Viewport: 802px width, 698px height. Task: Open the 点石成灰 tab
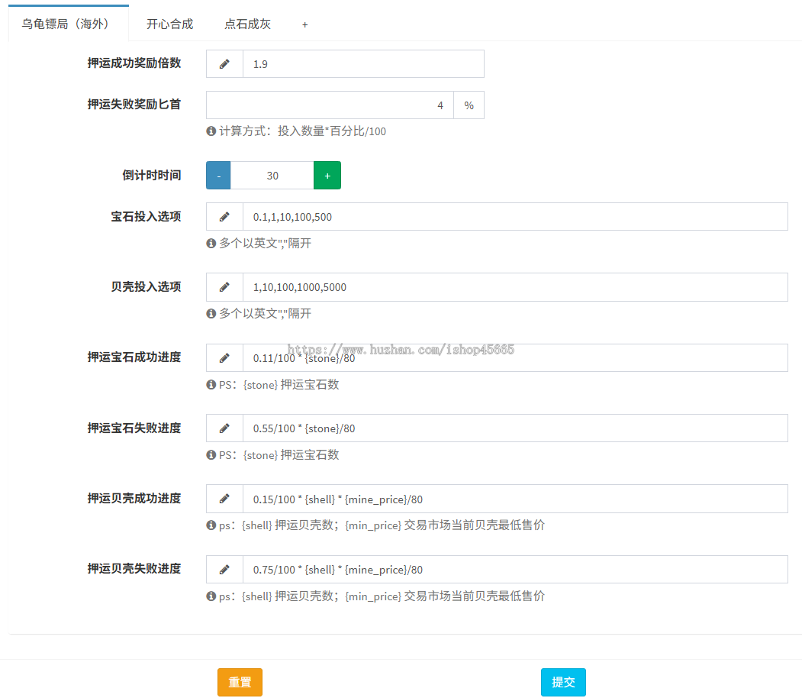(247, 24)
